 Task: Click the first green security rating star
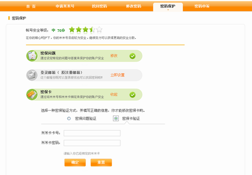[72, 30]
